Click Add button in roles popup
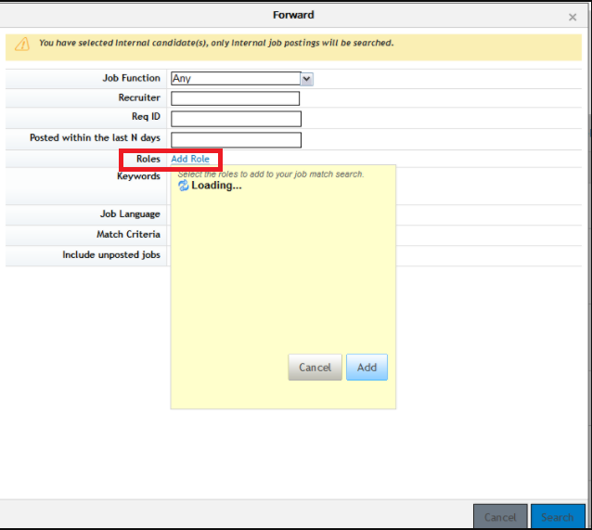This screenshot has width=592, height=530. point(367,368)
